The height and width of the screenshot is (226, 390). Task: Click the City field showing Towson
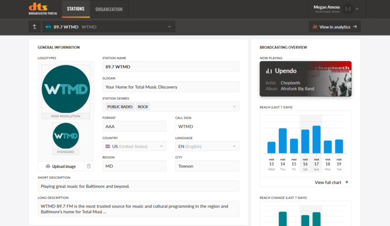[207, 166]
